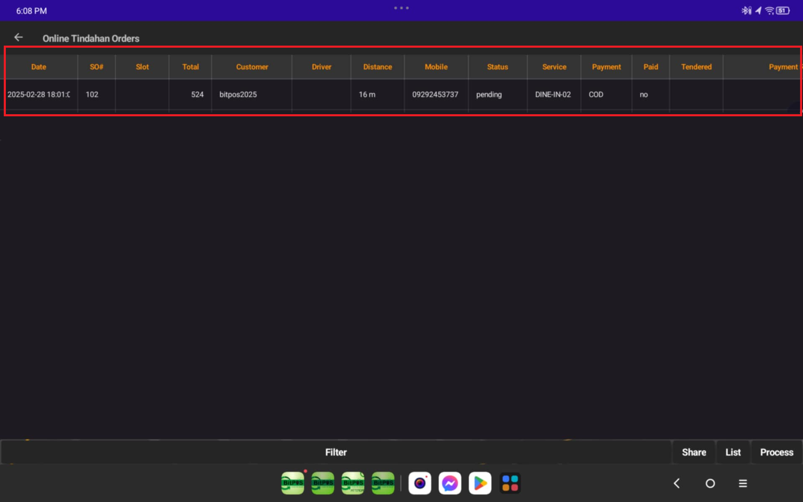Image resolution: width=803 pixels, height=502 pixels.
Task: Select customer name bitpos2025
Action: point(252,95)
